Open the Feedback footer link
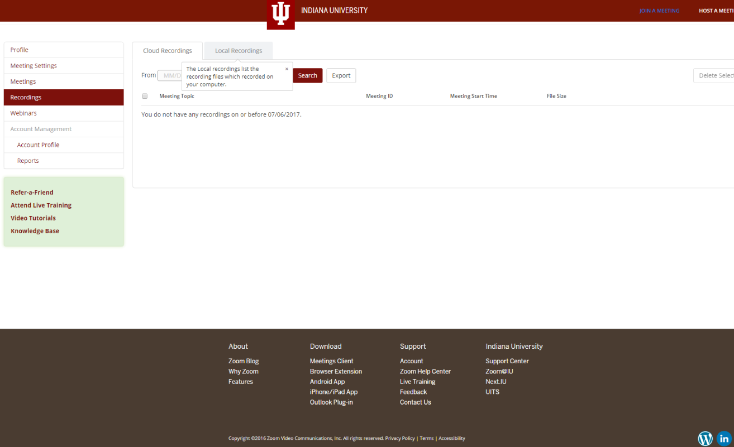734x447 pixels. (x=413, y=392)
